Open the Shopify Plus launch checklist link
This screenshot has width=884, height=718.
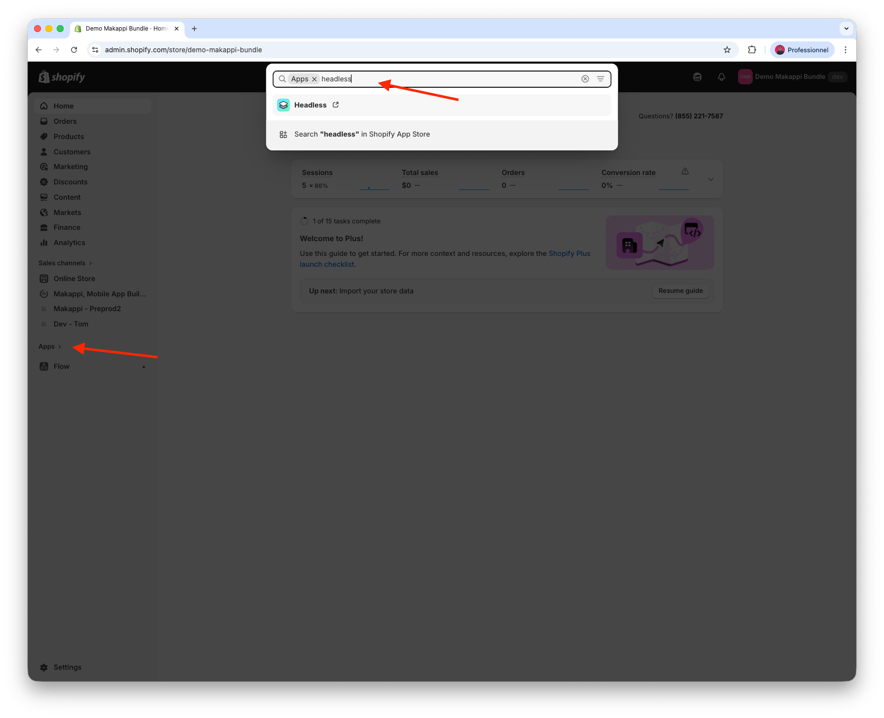click(x=569, y=253)
